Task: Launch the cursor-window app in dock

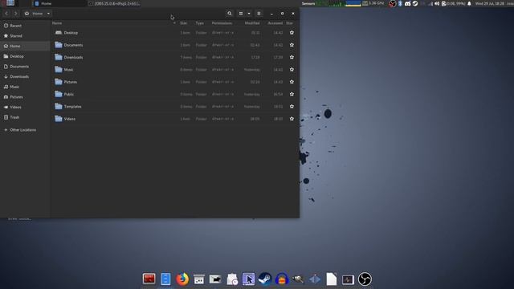Action: 248,279
